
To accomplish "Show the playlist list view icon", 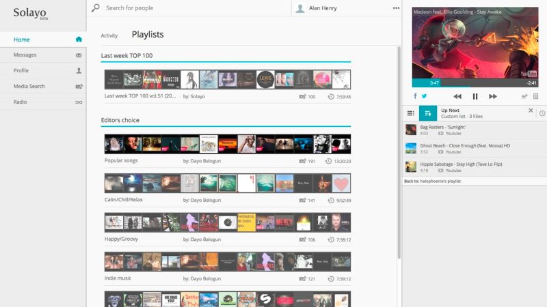I will tap(411, 113).
